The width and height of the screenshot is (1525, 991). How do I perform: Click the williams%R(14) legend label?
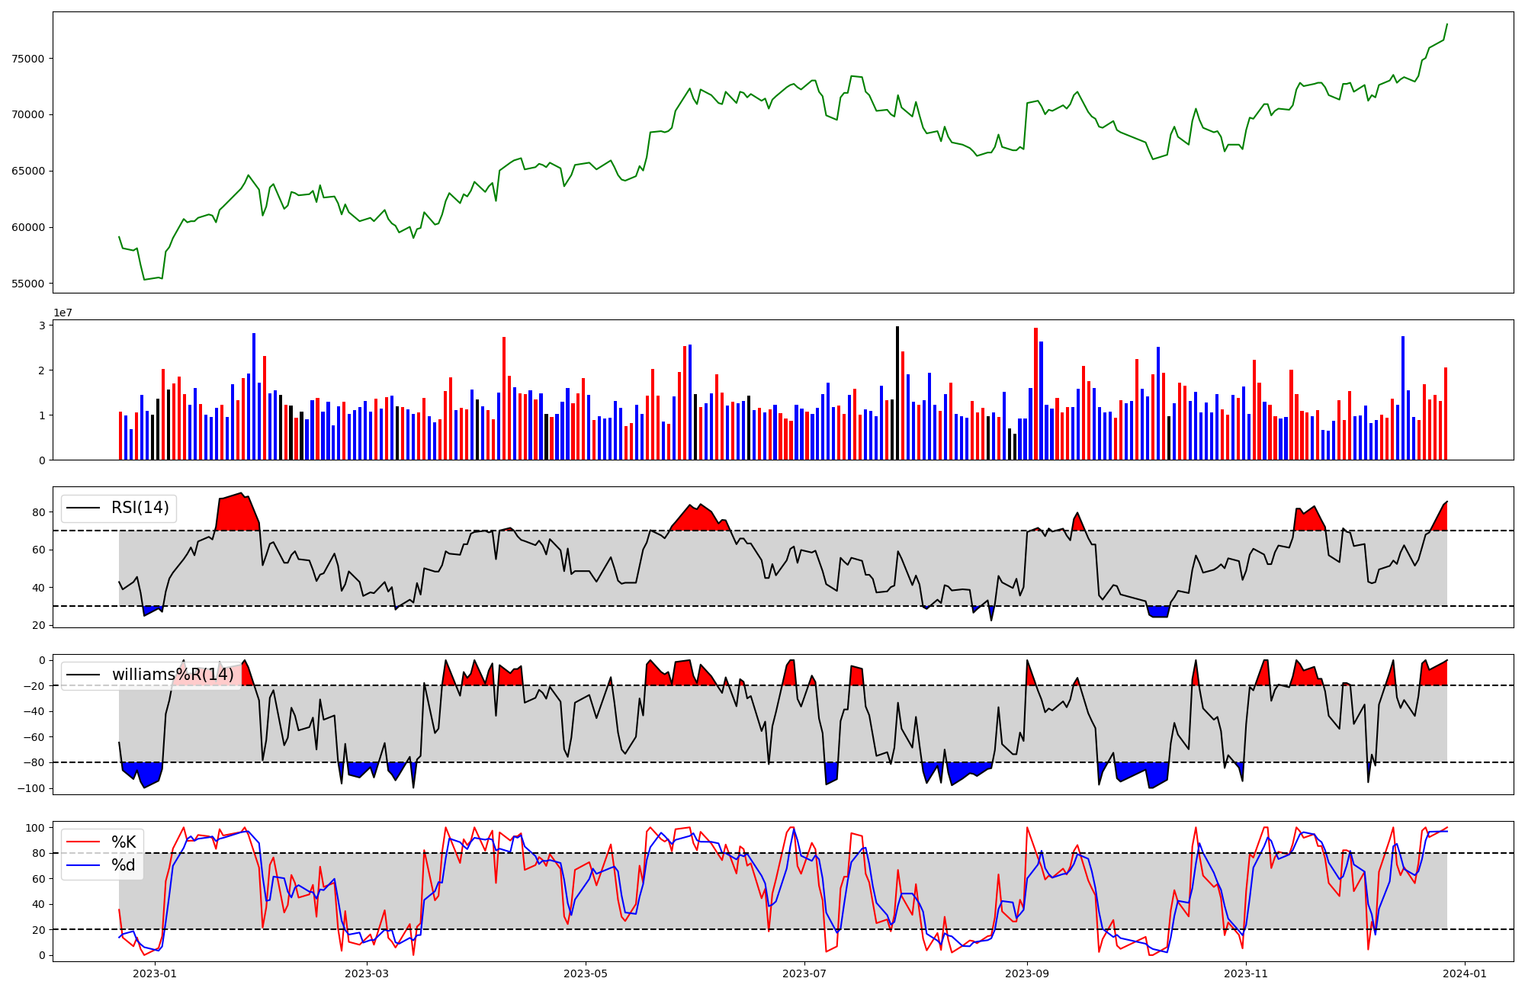[x=172, y=675]
